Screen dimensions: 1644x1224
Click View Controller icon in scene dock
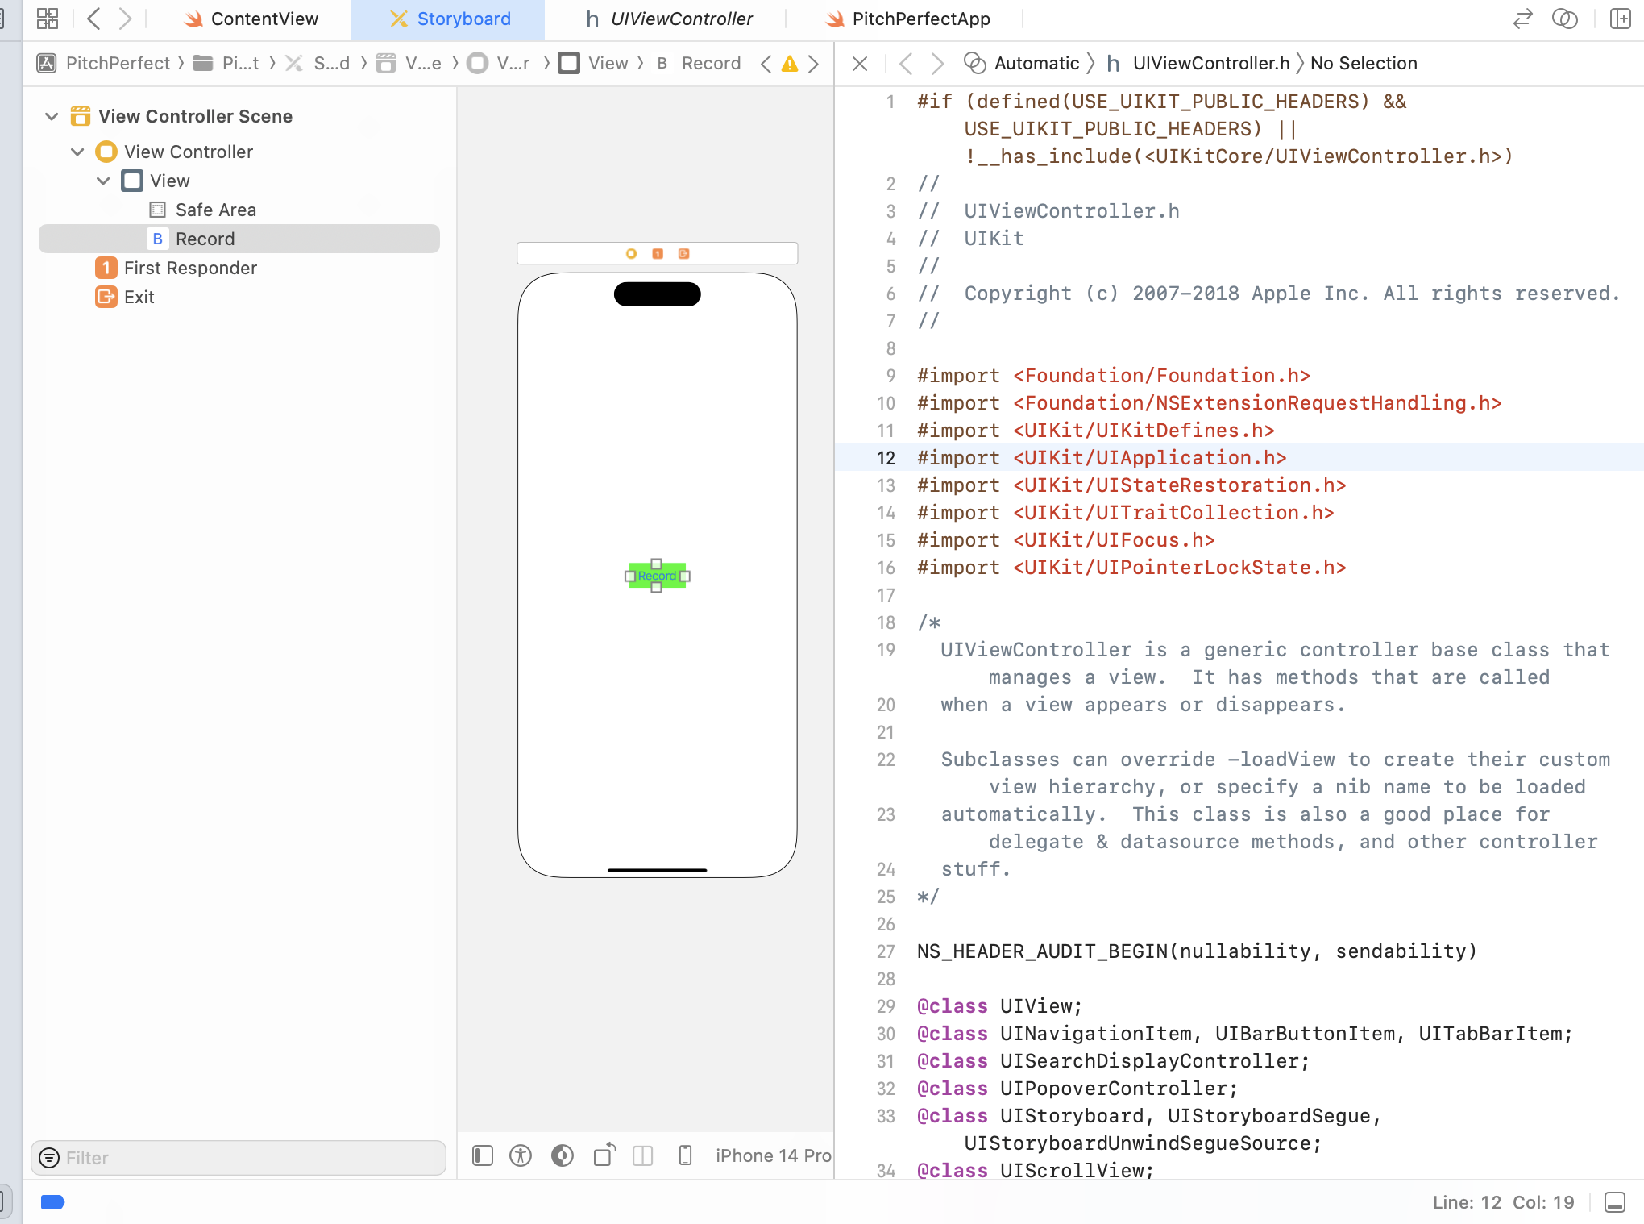point(631,253)
